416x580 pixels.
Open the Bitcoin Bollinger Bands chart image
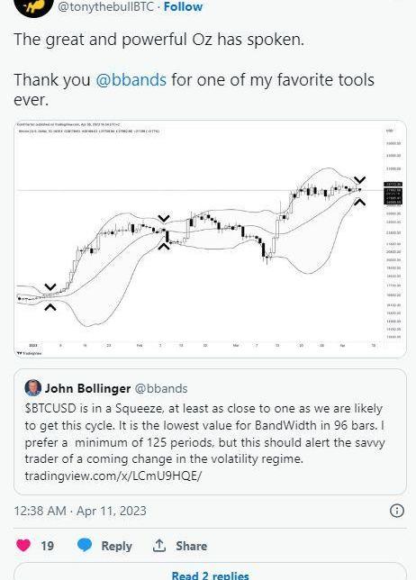(210, 239)
